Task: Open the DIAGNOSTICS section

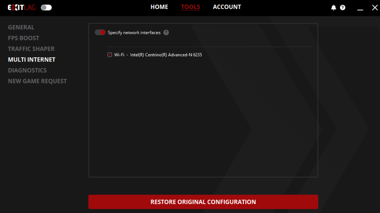Action: coord(27,70)
